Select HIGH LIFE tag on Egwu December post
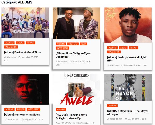Image resolution: width=155 pixels, height=125 pixels. point(73,44)
